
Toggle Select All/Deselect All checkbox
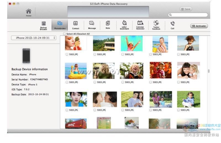tap(64, 34)
